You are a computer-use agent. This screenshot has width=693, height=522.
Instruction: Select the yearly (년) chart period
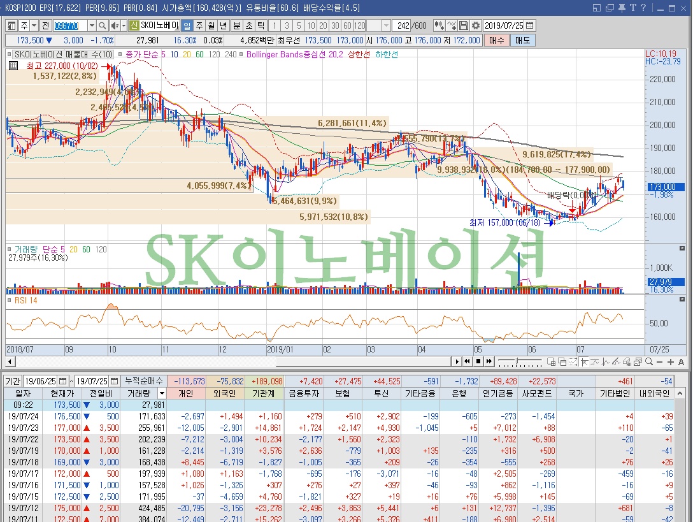[223, 25]
